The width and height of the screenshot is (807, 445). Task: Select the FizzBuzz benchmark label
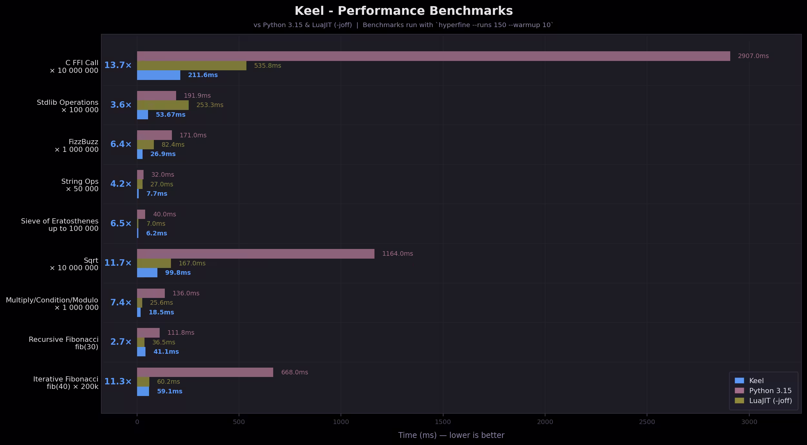click(76, 146)
